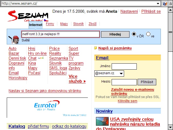The image size is (173, 130).
Task: Switch to the Firmy tab
Action: coord(50,24)
